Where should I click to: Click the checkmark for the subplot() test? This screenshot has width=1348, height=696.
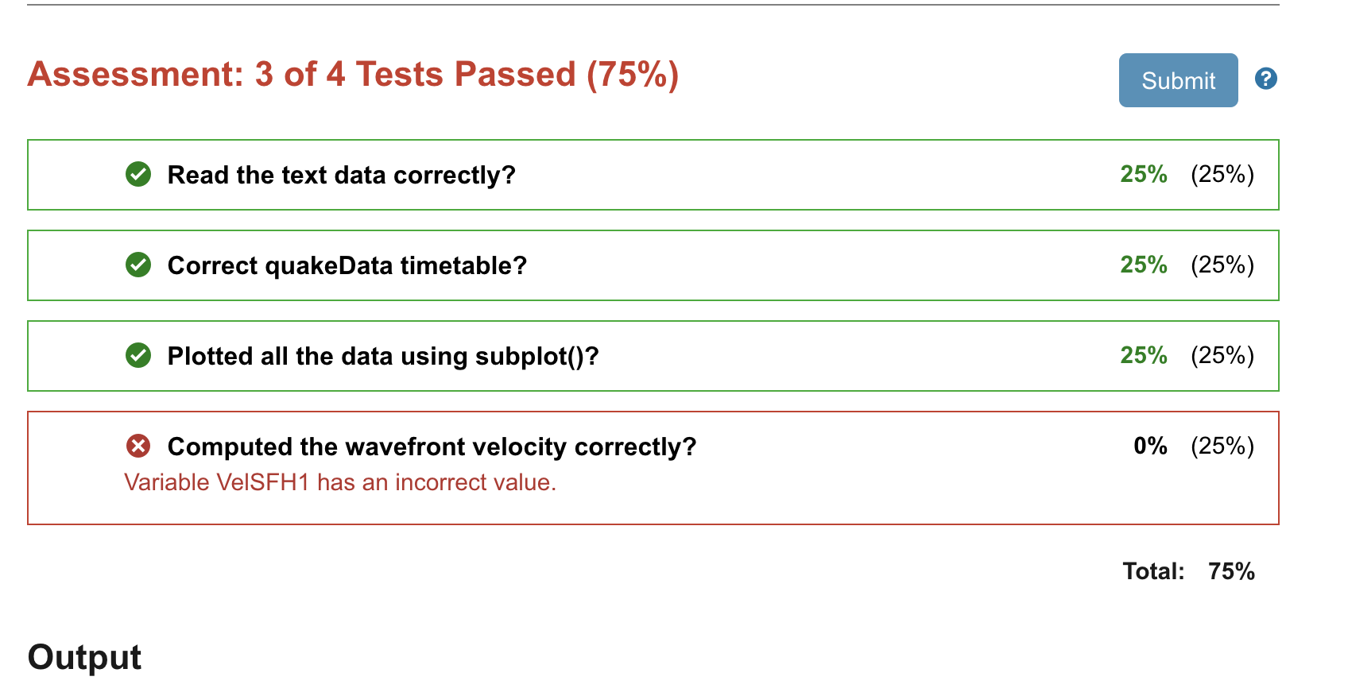[138, 356]
